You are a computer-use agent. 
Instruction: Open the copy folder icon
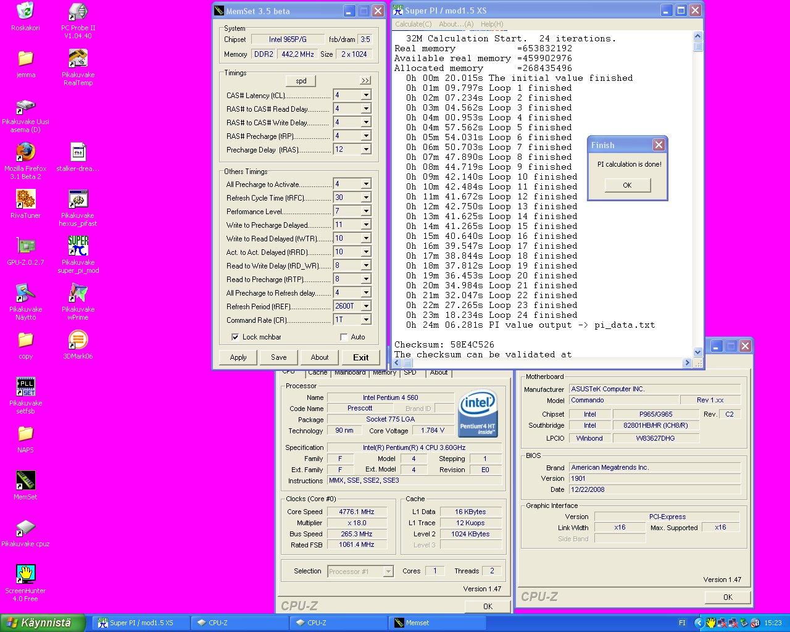tap(25, 339)
